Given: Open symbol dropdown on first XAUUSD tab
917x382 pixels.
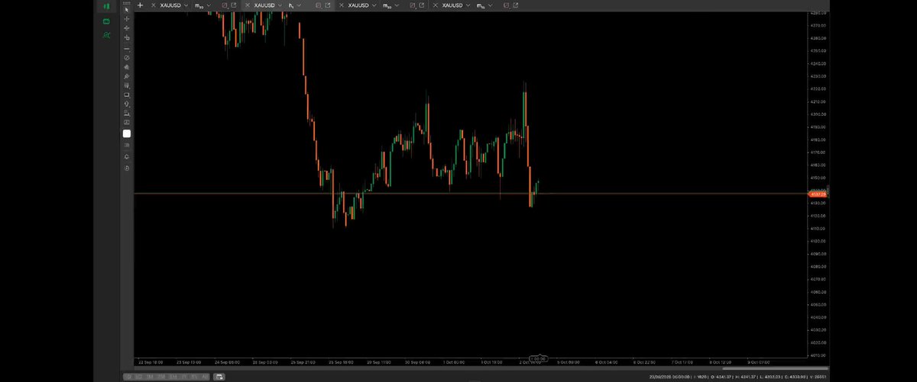Looking at the screenshot, I should (186, 5).
